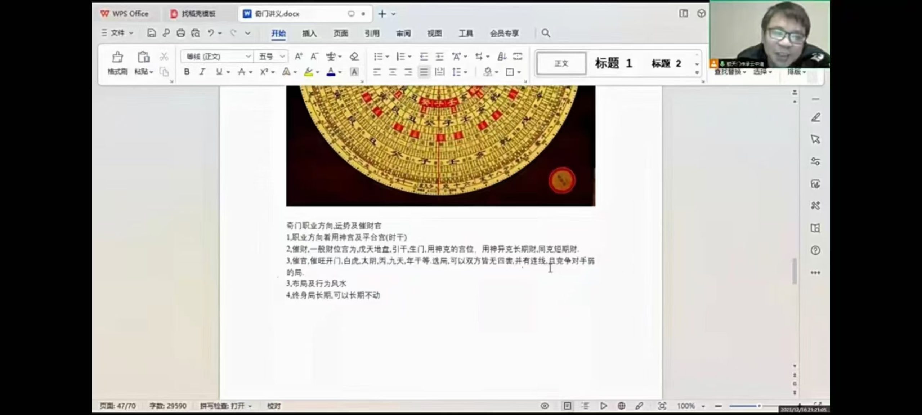Switch to the 视图 ribbon tab

434,33
